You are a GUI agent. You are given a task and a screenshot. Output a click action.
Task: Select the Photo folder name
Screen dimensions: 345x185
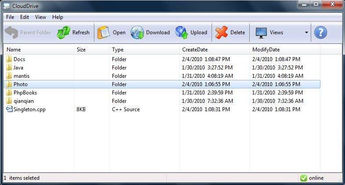pyautogui.click(x=21, y=84)
